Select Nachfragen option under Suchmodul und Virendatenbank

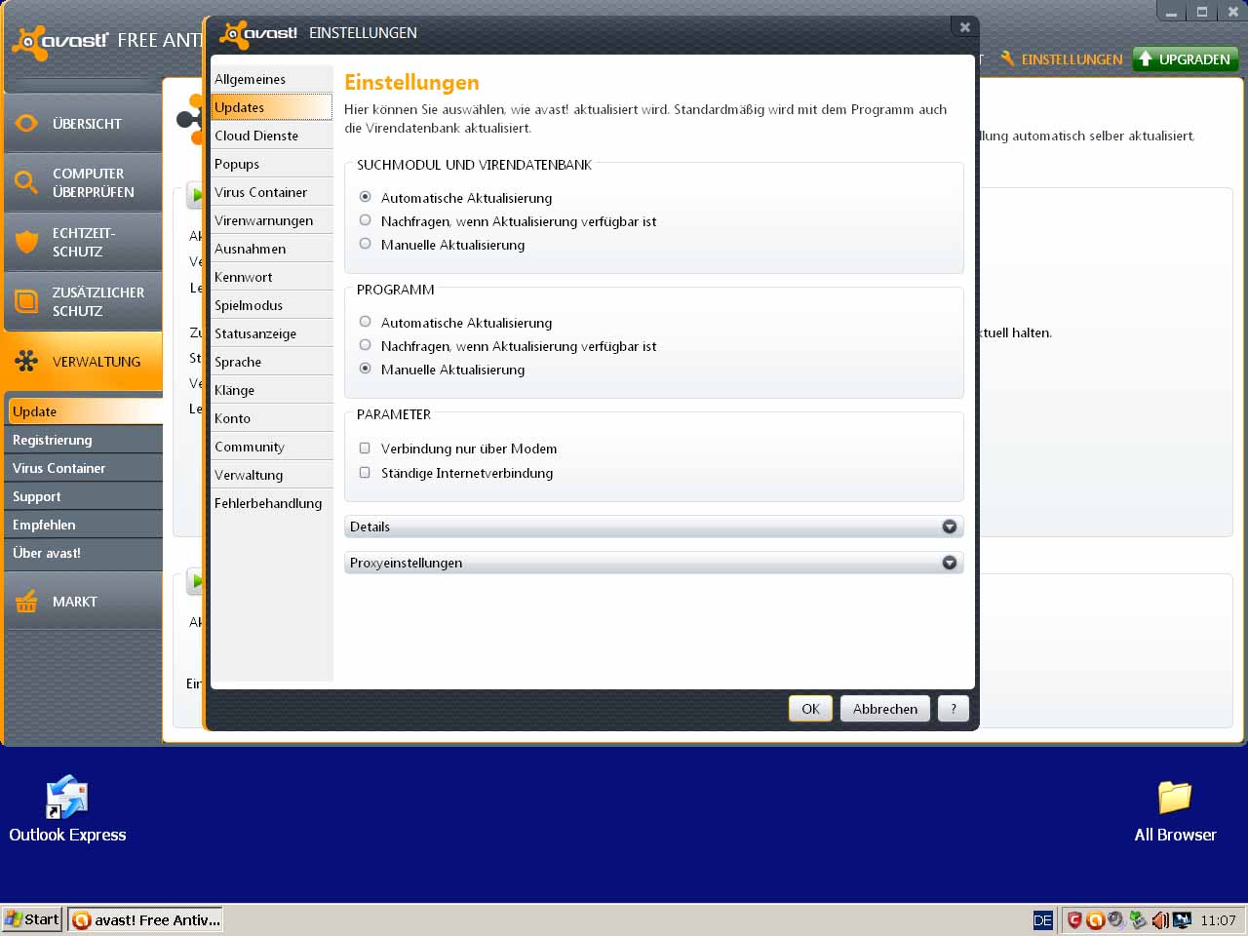click(x=365, y=220)
